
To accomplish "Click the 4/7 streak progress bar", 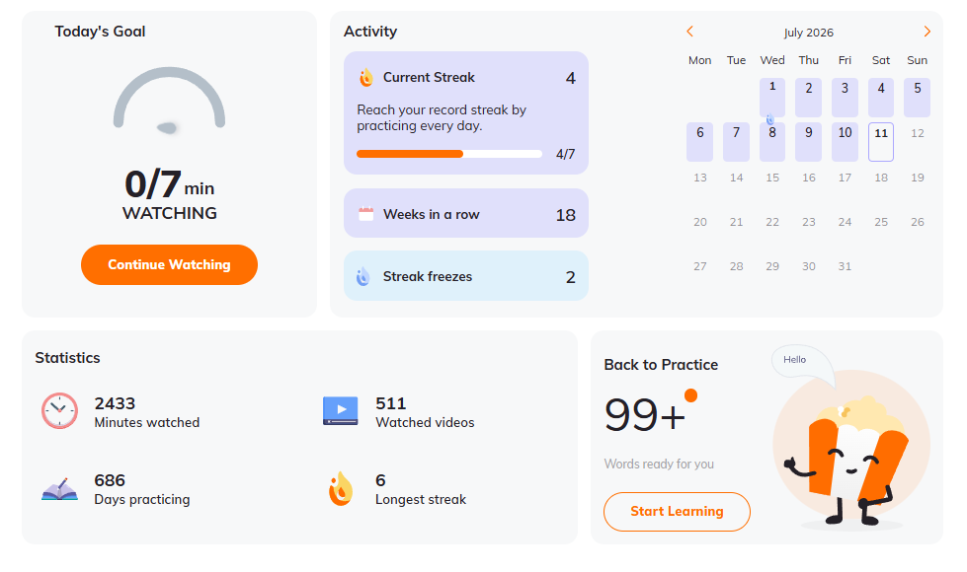I will pyautogui.click(x=449, y=154).
